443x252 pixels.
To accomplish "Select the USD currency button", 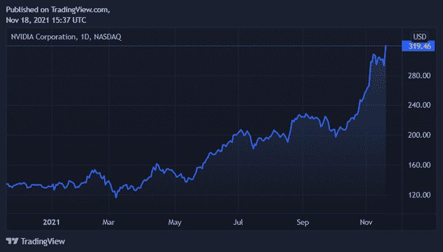I will click(x=420, y=37).
